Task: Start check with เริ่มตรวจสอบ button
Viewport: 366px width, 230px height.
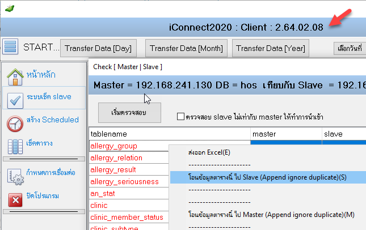Action: click(129, 113)
